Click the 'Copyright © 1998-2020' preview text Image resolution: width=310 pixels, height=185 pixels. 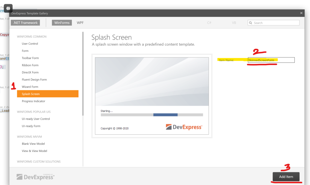(115, 128)
